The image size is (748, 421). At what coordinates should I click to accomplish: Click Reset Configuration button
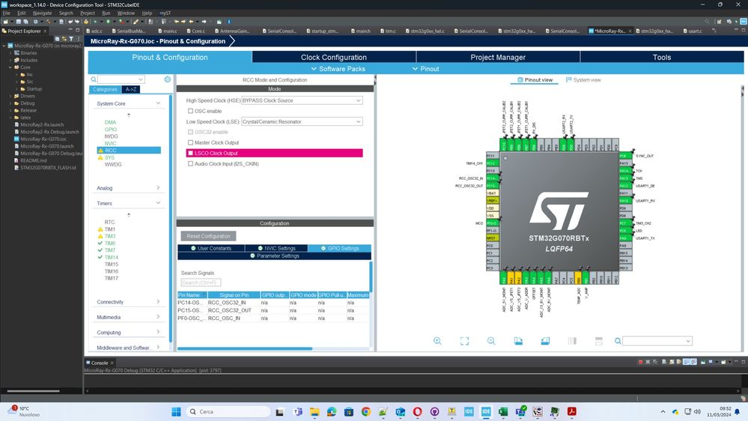tap(208, 236)
